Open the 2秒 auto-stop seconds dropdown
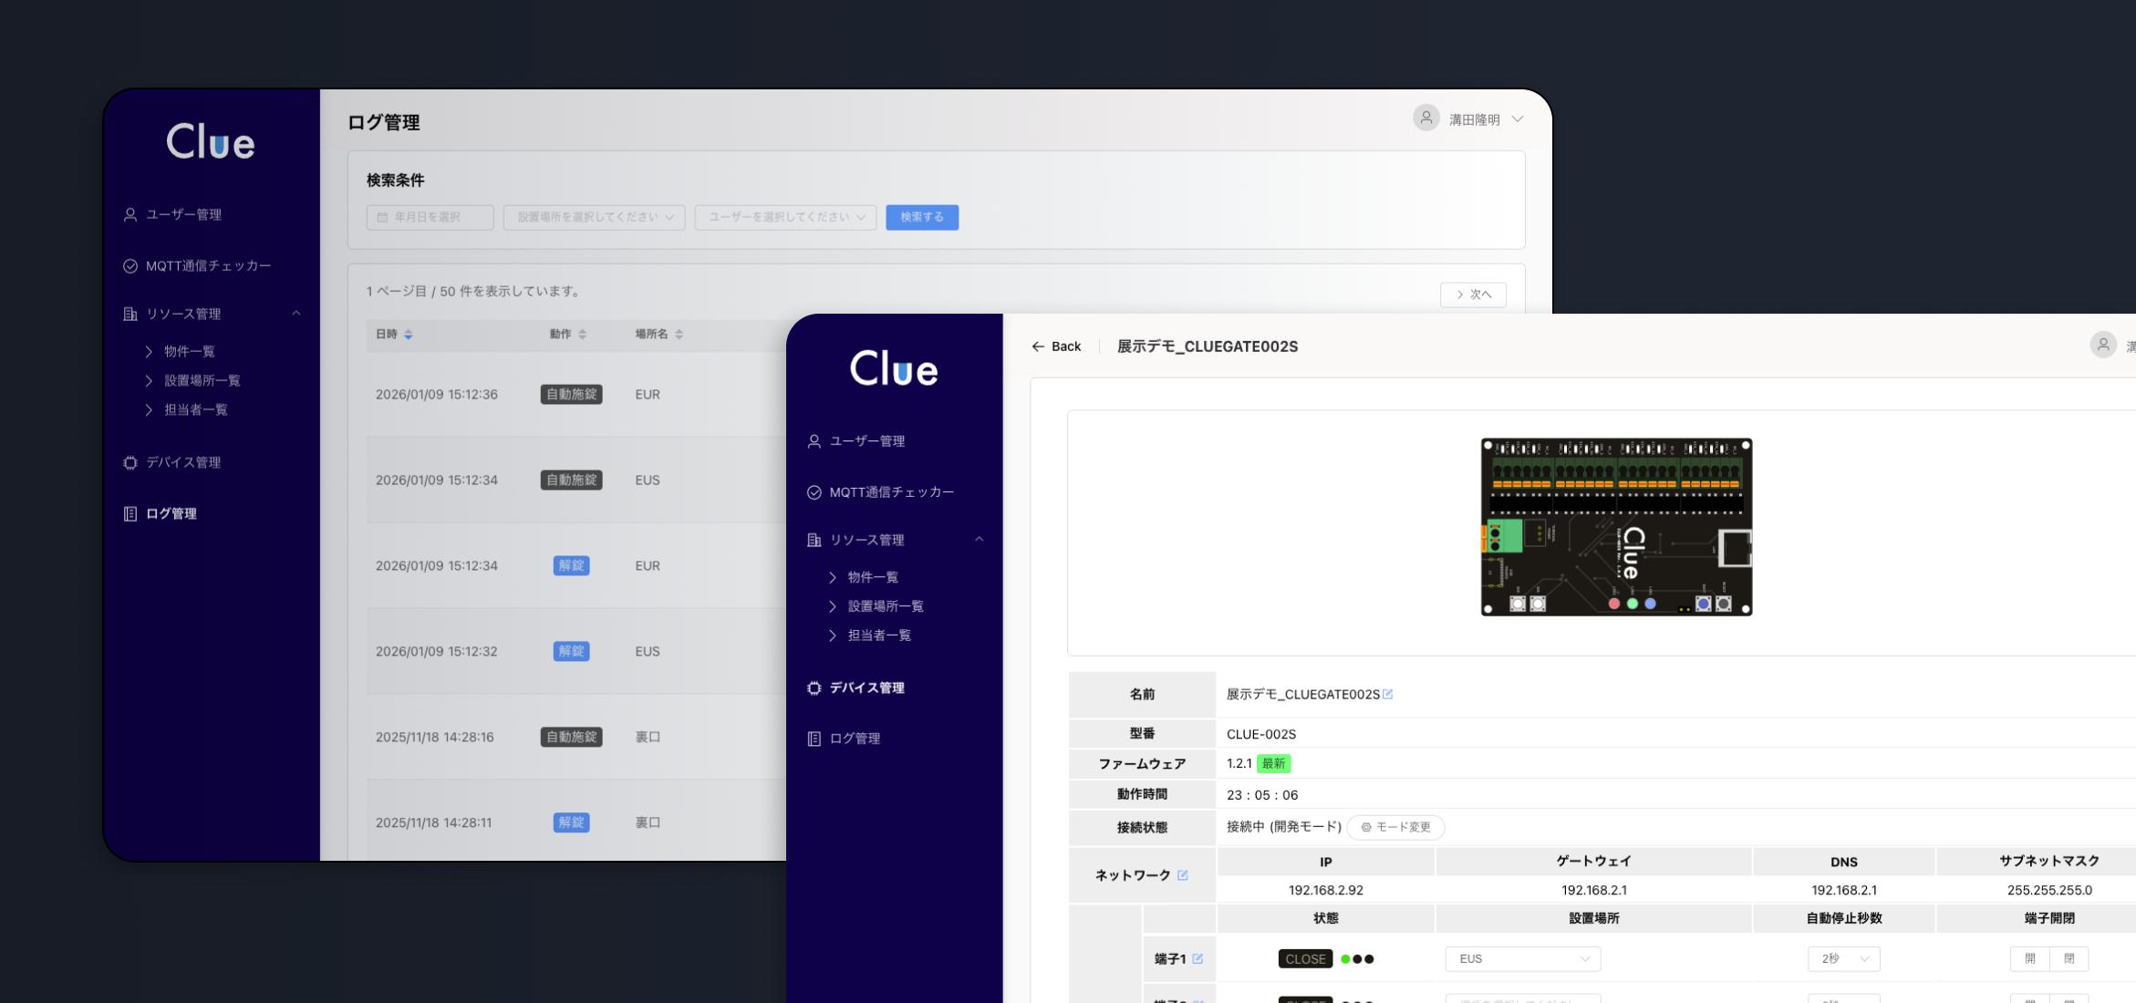The width and height of the screenshot is (2136, 1003). coord(1844,959)
